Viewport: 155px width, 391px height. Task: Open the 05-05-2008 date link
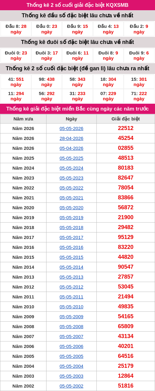[71, 327]
